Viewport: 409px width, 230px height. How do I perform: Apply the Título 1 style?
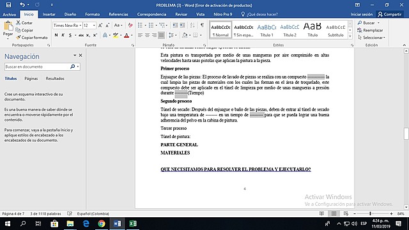click(266, 30)
